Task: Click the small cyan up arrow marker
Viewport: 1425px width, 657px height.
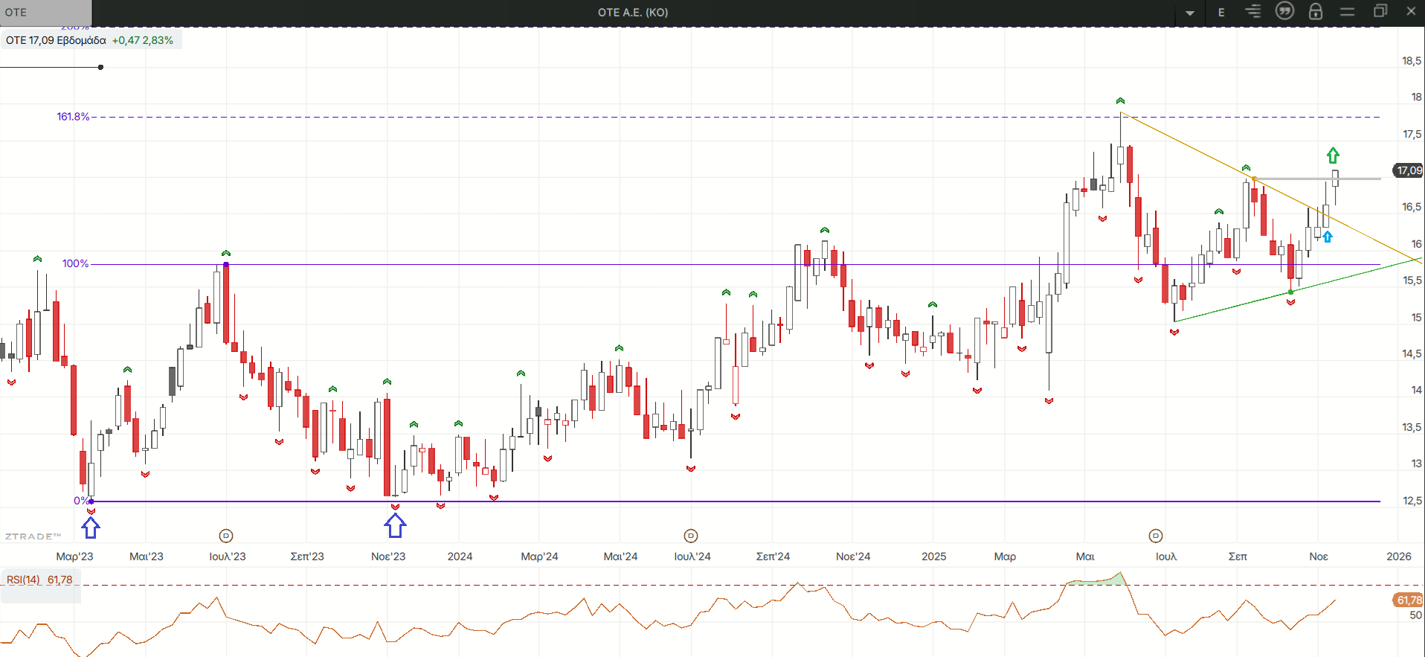Action: [1328, 237]
